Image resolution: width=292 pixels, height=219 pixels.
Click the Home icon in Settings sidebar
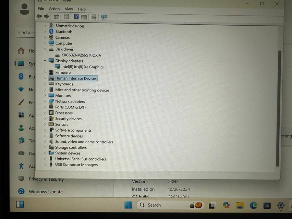point(21,51)
